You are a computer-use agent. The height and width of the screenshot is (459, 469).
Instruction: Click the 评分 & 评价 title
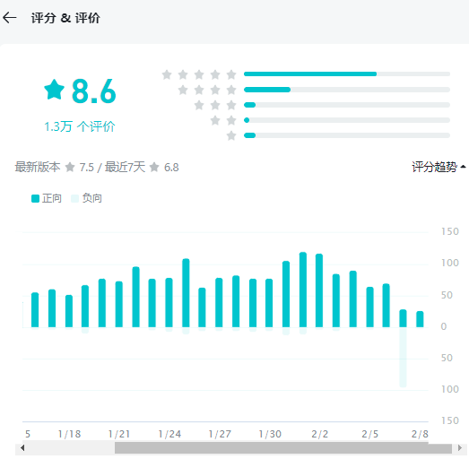pos(65,18)
